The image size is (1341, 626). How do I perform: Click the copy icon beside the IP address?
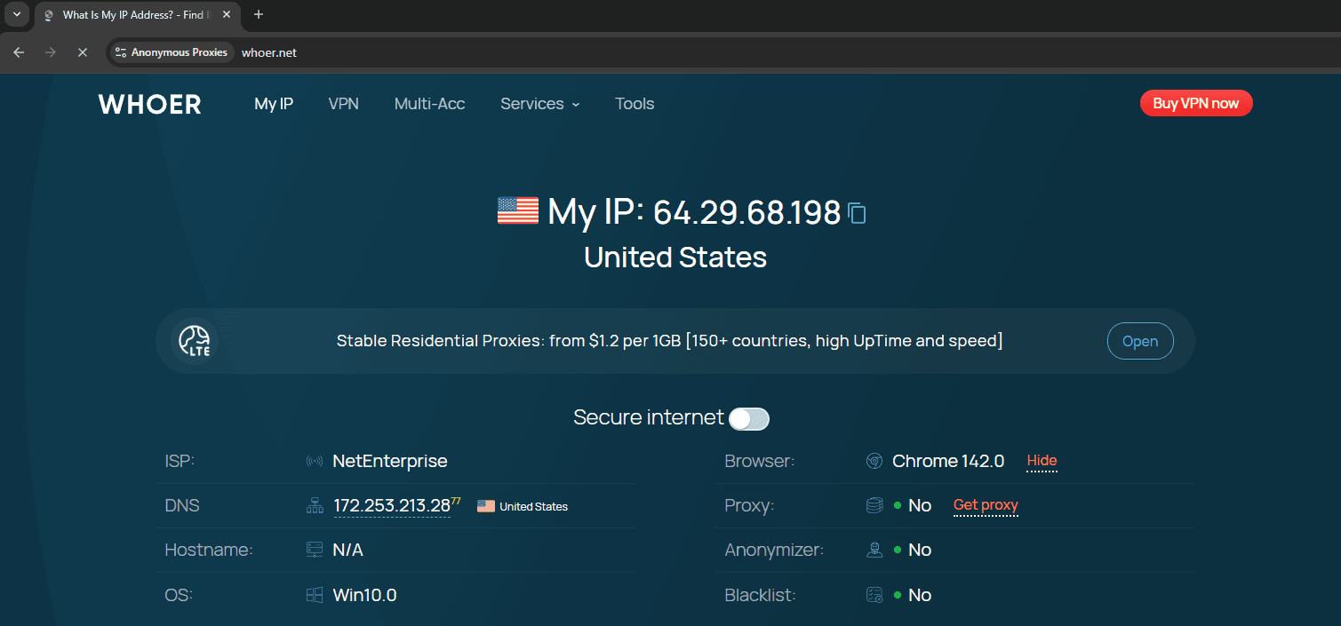pyautogui.click(x=856, y=213)
